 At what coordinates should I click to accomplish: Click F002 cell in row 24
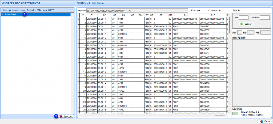click(186, 106)
